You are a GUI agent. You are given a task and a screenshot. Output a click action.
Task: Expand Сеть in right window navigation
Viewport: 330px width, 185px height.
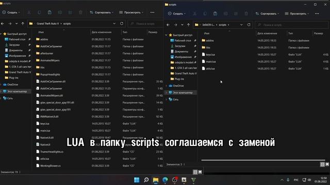point(167,99)
